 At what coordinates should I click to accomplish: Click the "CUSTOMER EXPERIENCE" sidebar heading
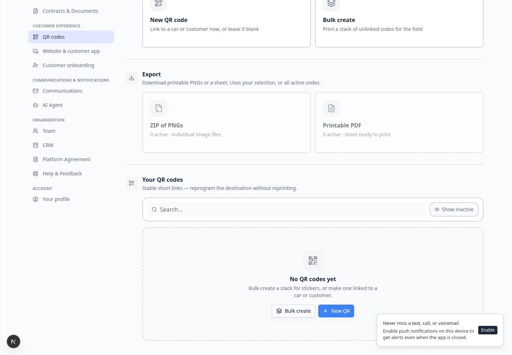click(x=57, y=26)
